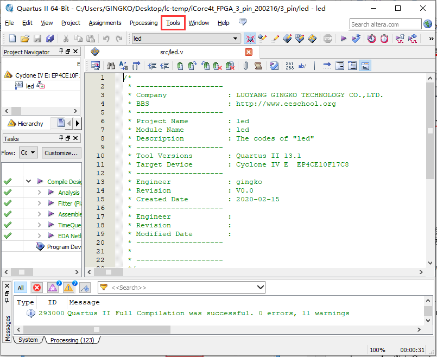
Task: Click the Stop Processing icon
Action: pos(328,39)
